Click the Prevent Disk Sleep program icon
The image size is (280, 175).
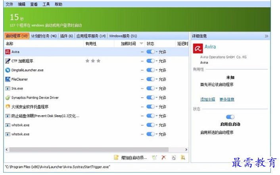(x=8, y=116)
